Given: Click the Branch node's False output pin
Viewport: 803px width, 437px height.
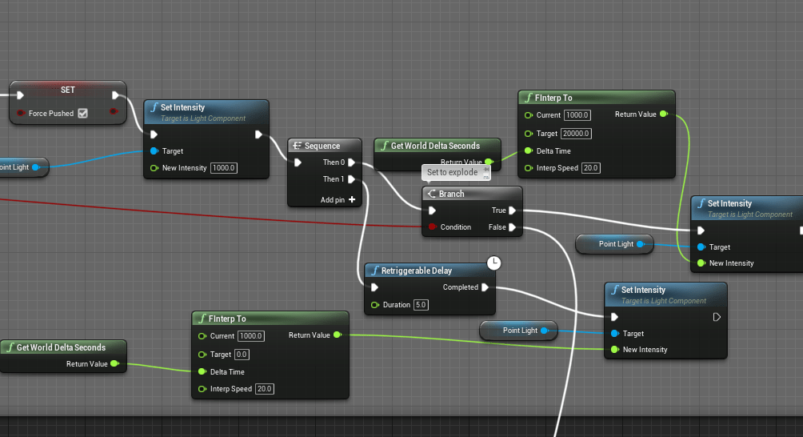Looking at the screenshot, I should pyautogui.click(x=512, y=227).
